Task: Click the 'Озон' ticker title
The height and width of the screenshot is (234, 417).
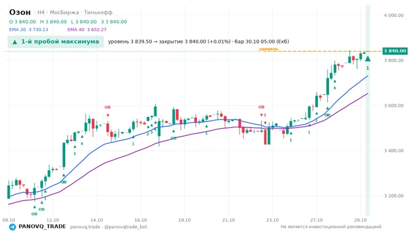Action: click(x=20, y=12)
